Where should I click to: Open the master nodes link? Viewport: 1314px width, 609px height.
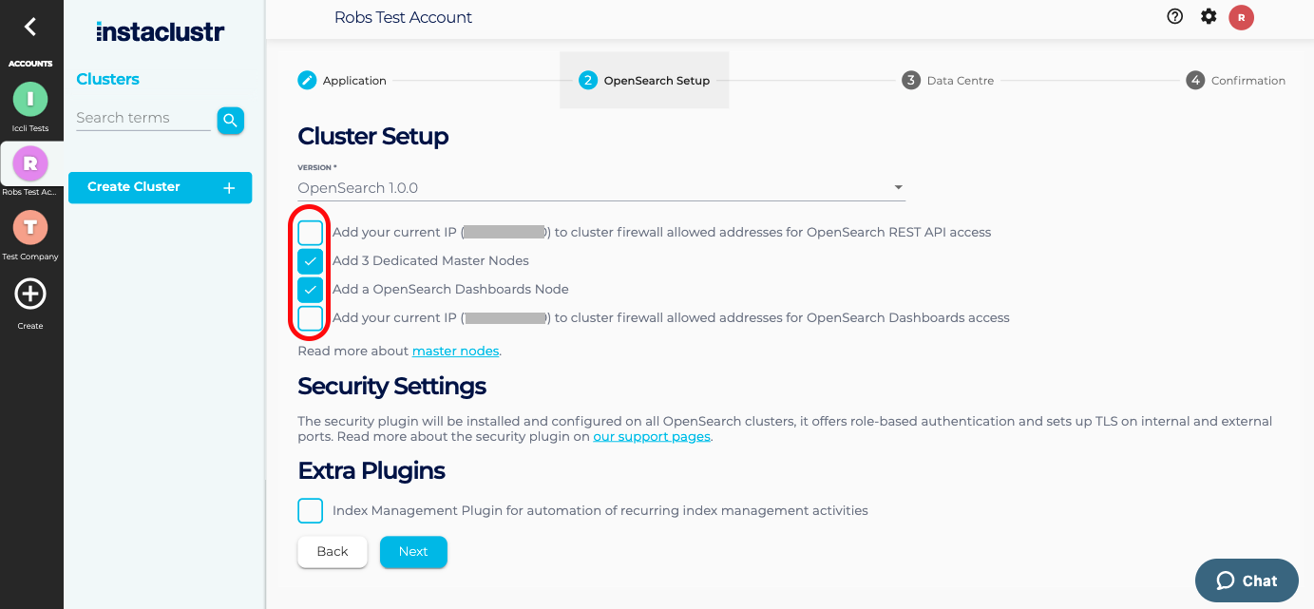click(x=455, y=352)
